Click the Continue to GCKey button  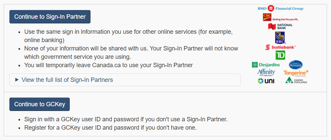40,104
